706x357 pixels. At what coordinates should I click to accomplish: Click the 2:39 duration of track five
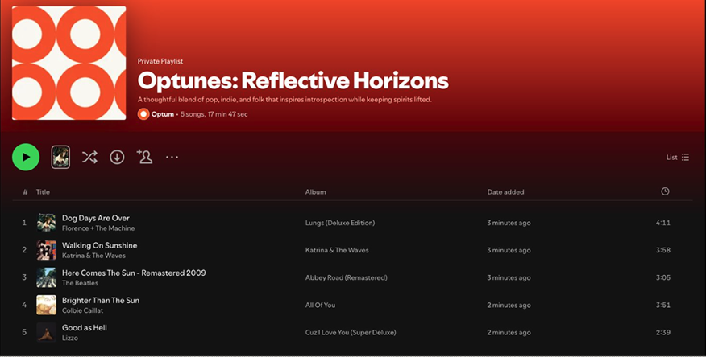tap(663, 332)
